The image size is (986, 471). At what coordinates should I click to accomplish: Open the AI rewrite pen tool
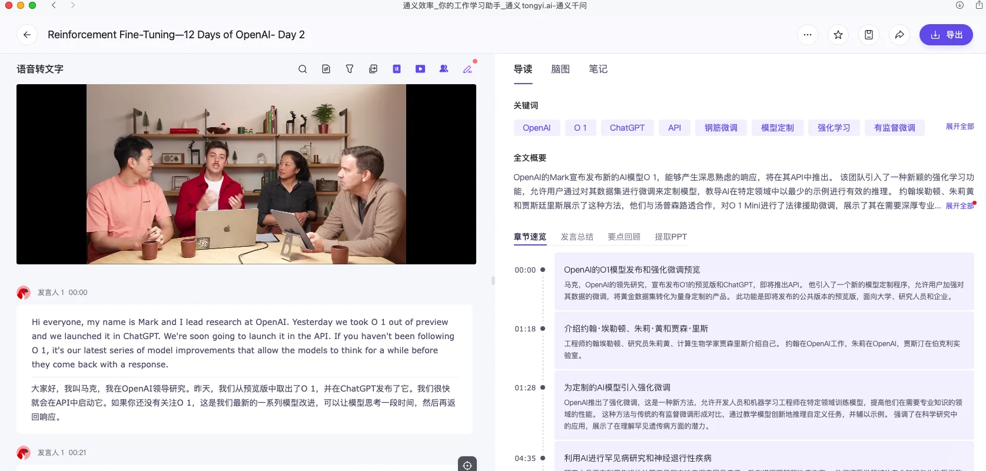pyautogui.click(x=467, y=69)
